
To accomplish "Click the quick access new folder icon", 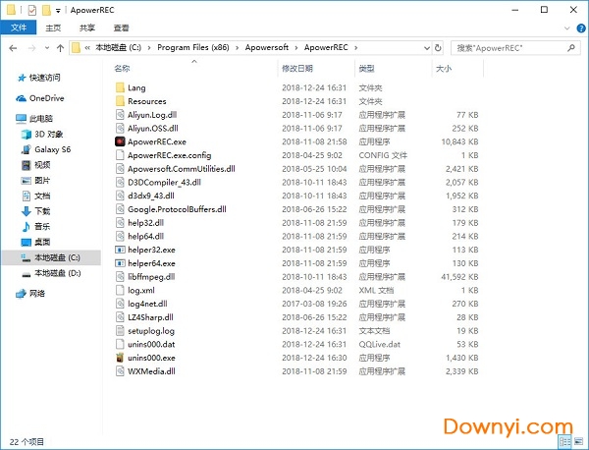I will tap(46, 10).
